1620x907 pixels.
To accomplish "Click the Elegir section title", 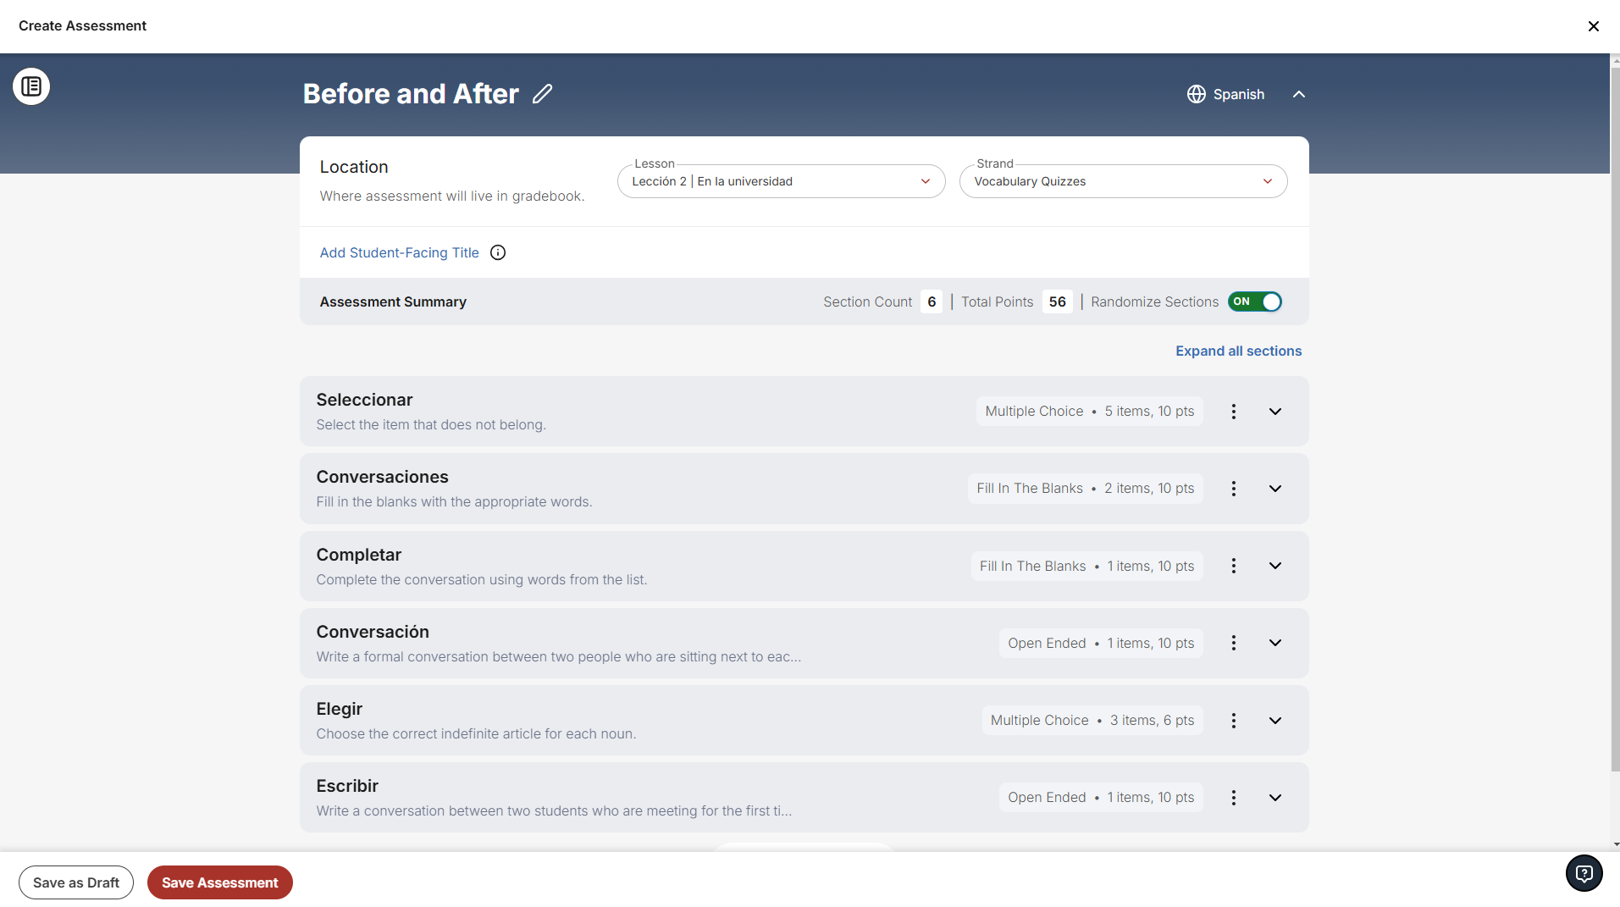I will [339, 709].
